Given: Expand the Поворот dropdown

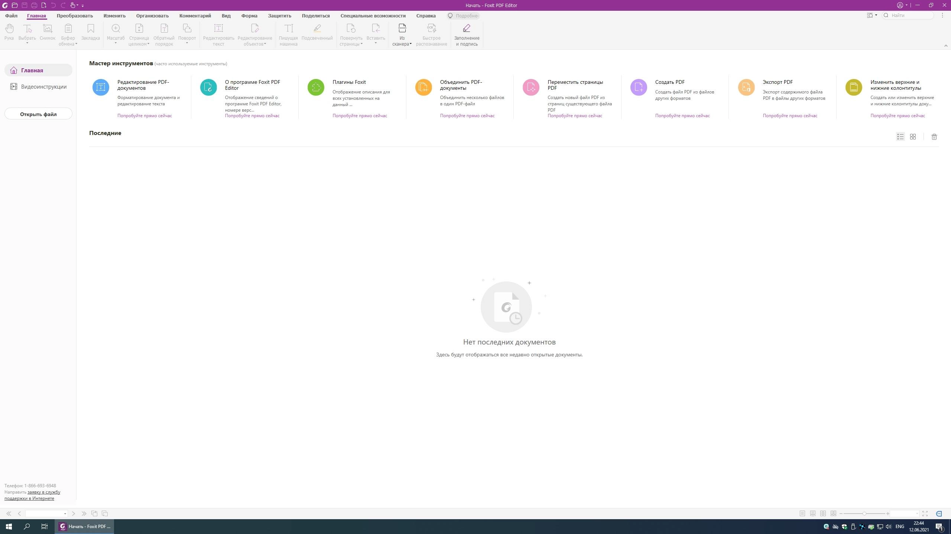Looking at the screenshot, I should (187, 43).
